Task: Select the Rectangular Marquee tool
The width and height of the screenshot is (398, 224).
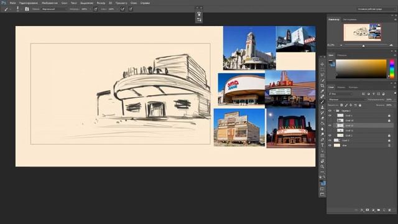Action: (x=322, y=70)
